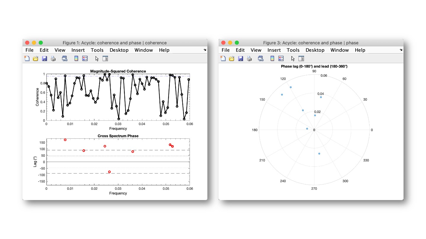The height and width of the screenshot is (239, 426).
Task: Open Tools menu in coherence window
Action: coord(97,50)
